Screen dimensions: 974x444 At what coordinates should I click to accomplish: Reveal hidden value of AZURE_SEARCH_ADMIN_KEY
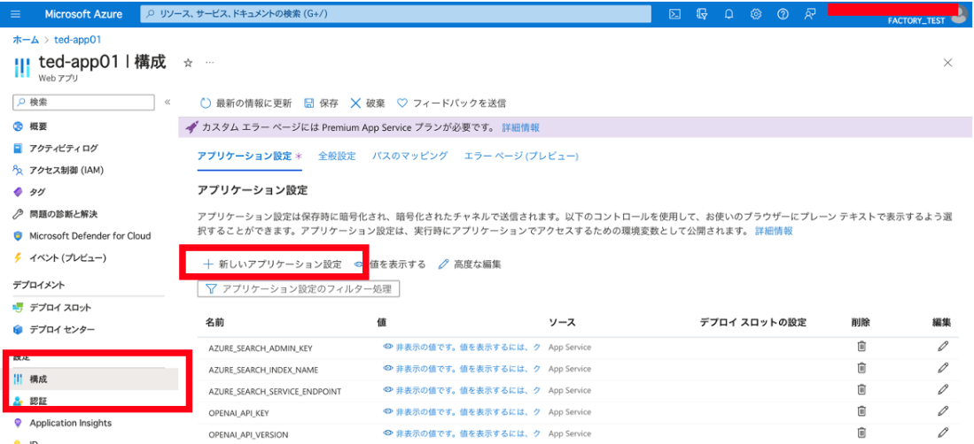pos(462,348)
